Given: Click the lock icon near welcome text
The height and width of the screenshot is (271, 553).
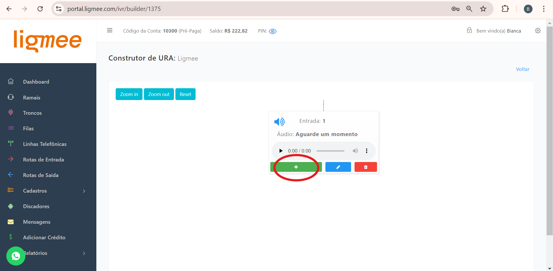Looking at the screenshot, I should click(469, 31).
